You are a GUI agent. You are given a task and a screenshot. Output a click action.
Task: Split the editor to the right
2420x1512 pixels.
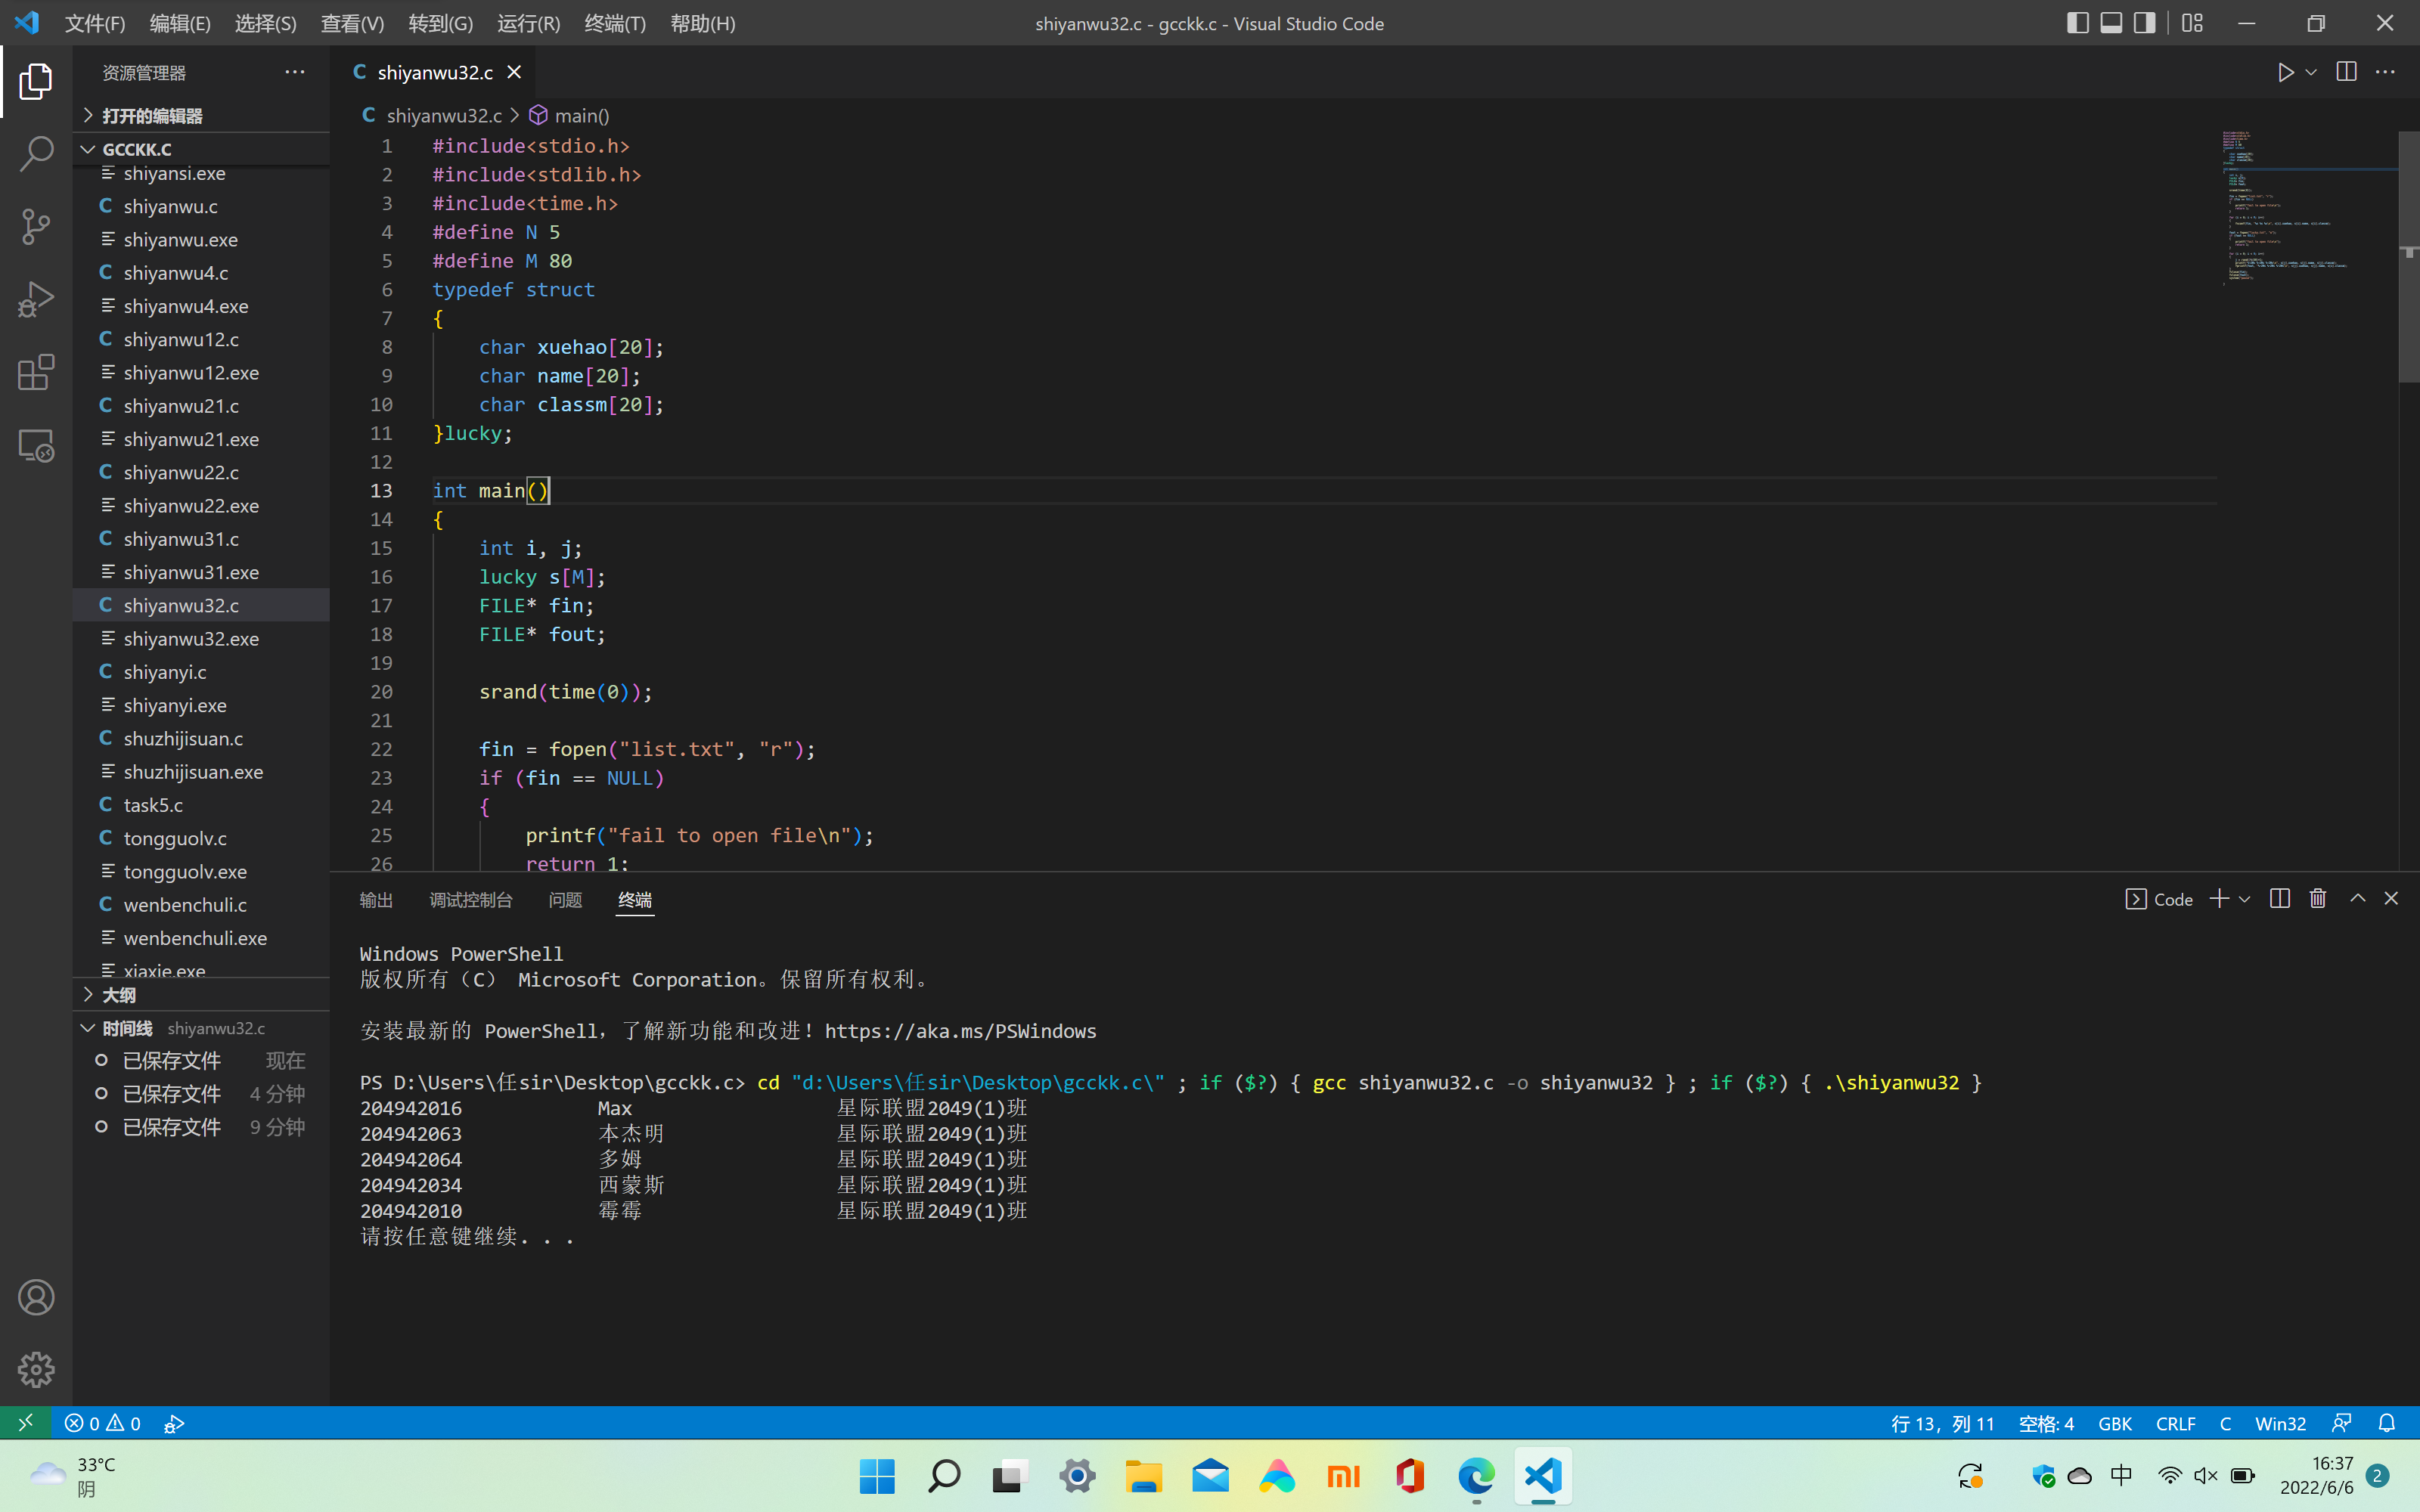click(x=2346, y=72)
